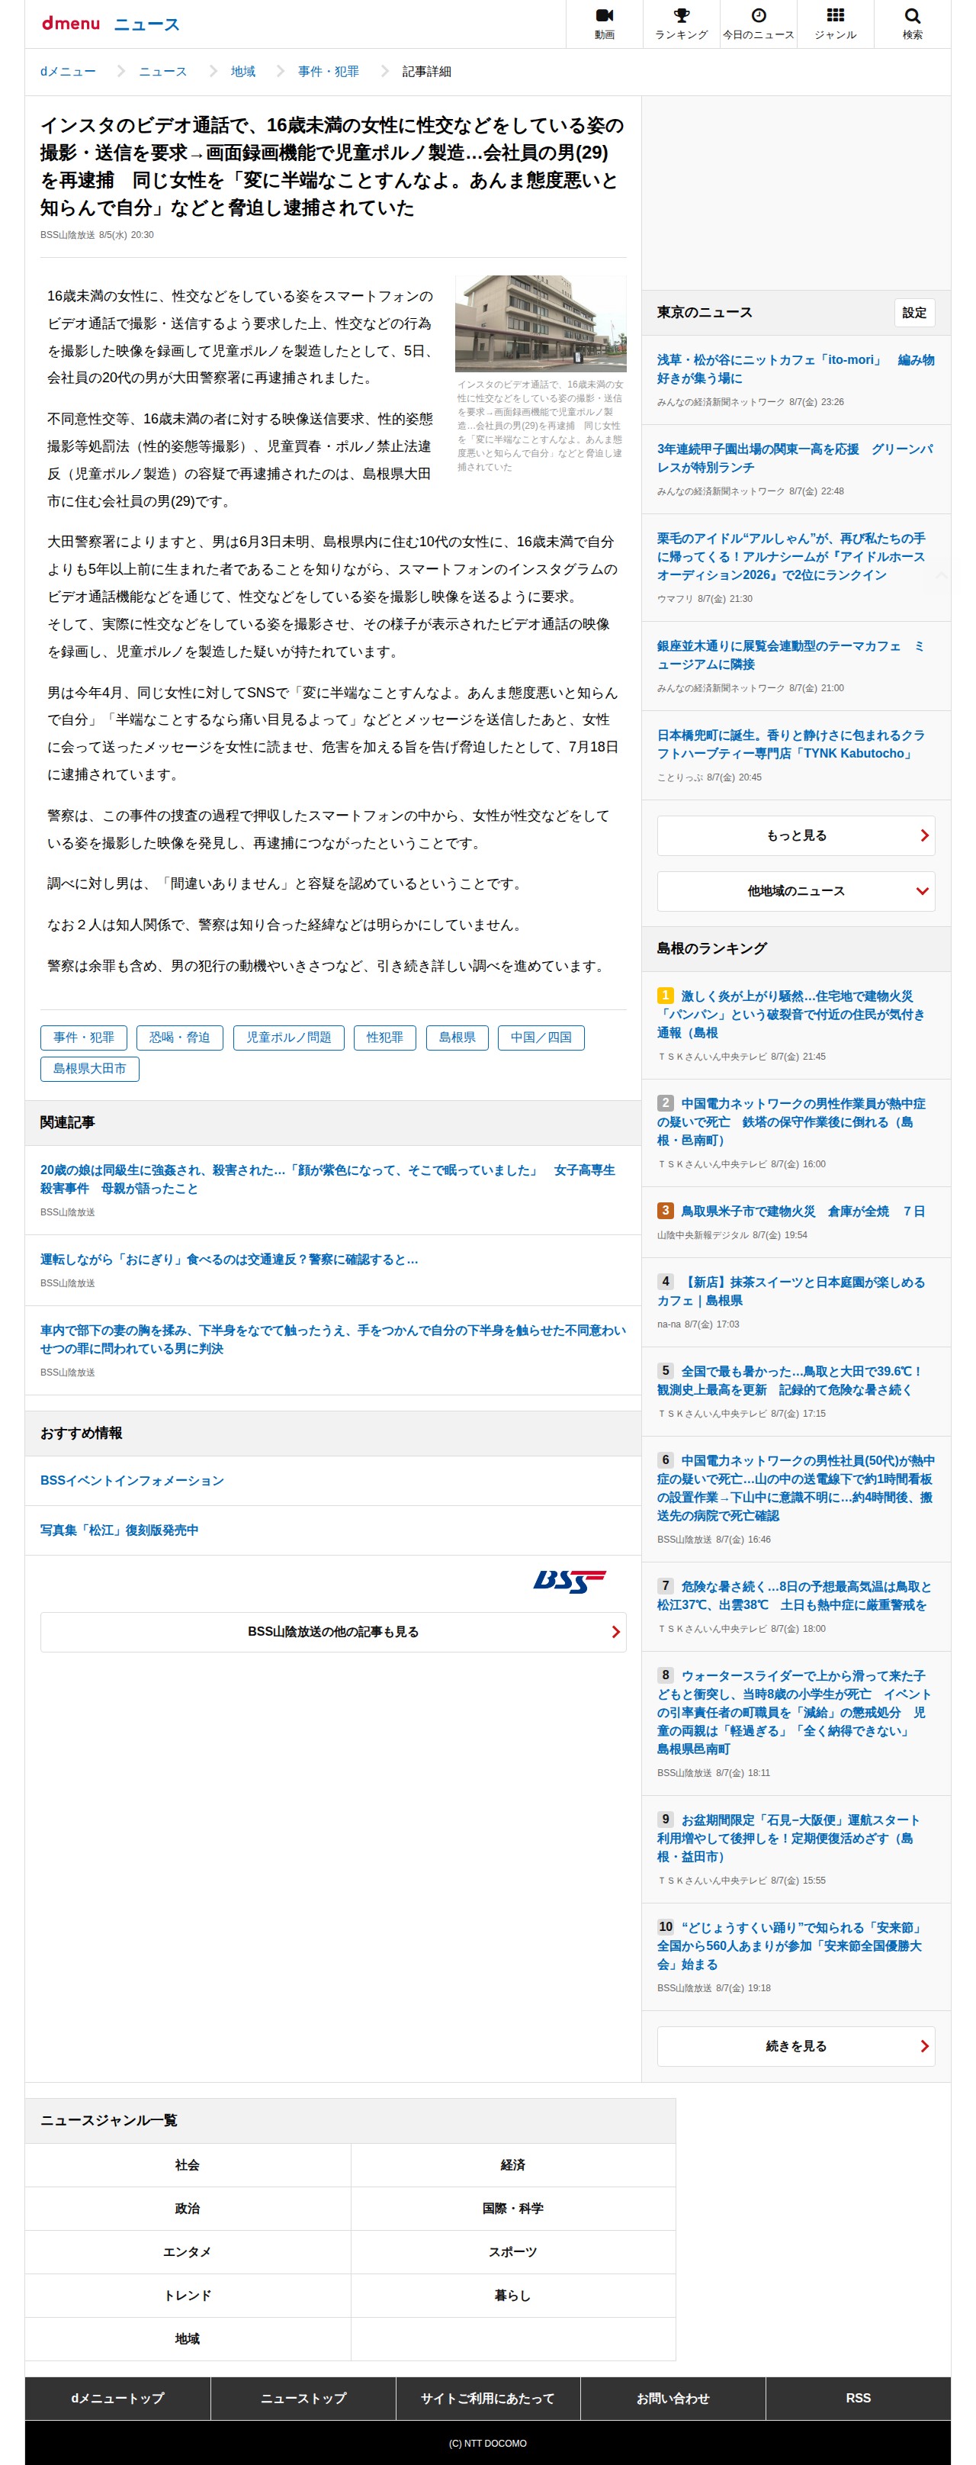
Task: Select the 性犯罪 tag
Action: [385, 1038]
